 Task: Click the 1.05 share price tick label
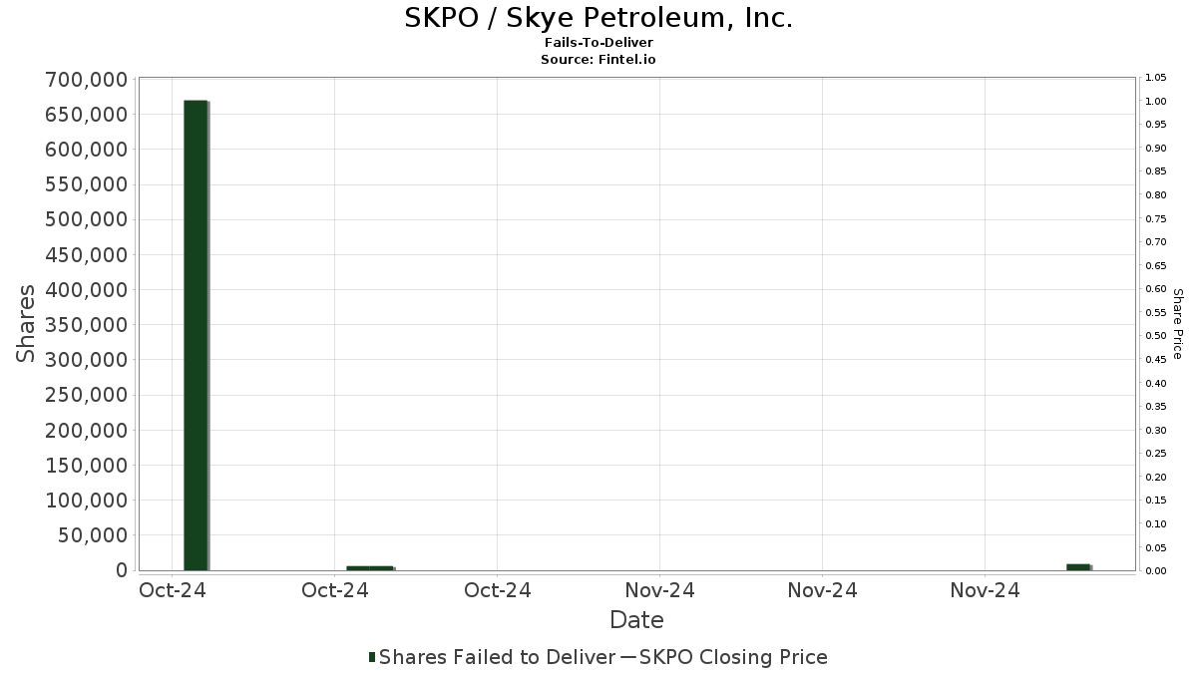tap(1156, 78)
